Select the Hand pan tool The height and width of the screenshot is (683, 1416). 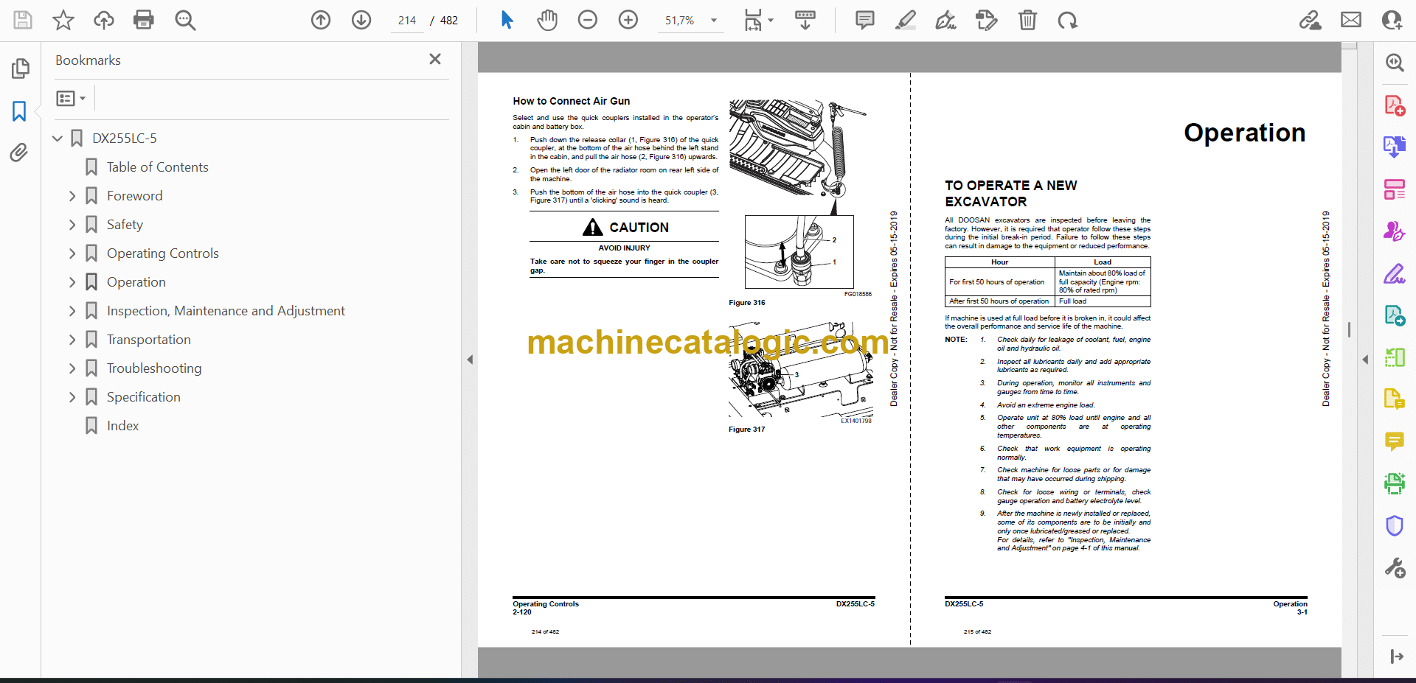coord(546,20)
